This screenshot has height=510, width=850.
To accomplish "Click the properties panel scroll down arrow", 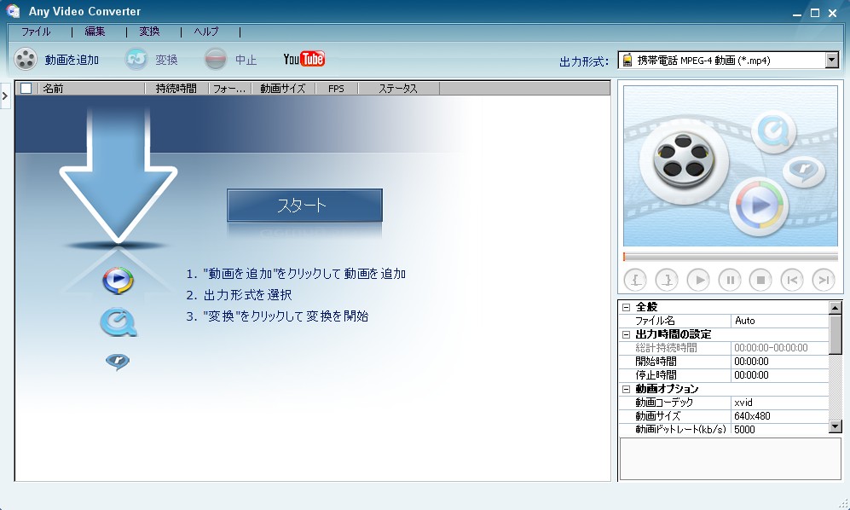I will click(836, 426).
